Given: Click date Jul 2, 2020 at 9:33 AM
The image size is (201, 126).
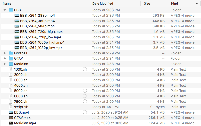Looking at the screenshot, I should [110, 123].
